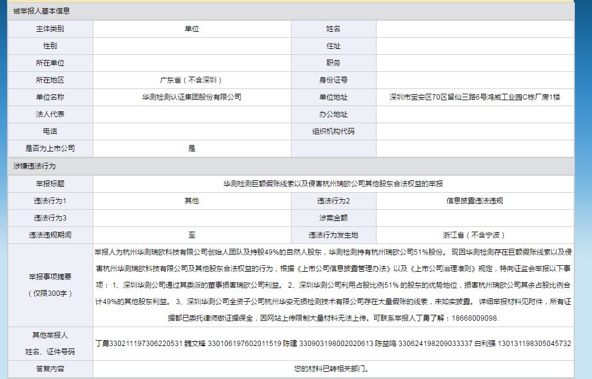Select the 主体类别 label cell
The width and height of the screenshot is (592, 379).
point(50,29)
